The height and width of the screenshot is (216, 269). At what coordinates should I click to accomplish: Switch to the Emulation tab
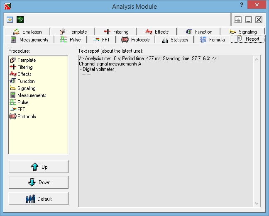[x=28, y=32]
